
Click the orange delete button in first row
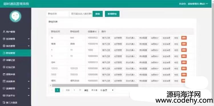point(184,38)
